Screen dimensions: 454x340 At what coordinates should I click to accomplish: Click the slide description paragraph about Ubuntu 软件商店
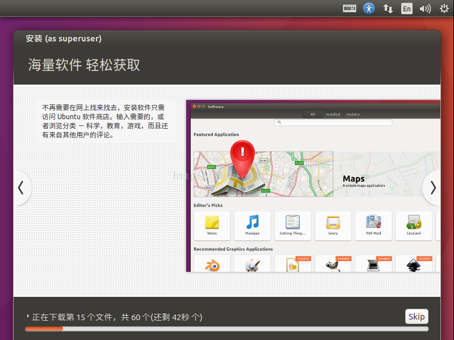point(105,121)
